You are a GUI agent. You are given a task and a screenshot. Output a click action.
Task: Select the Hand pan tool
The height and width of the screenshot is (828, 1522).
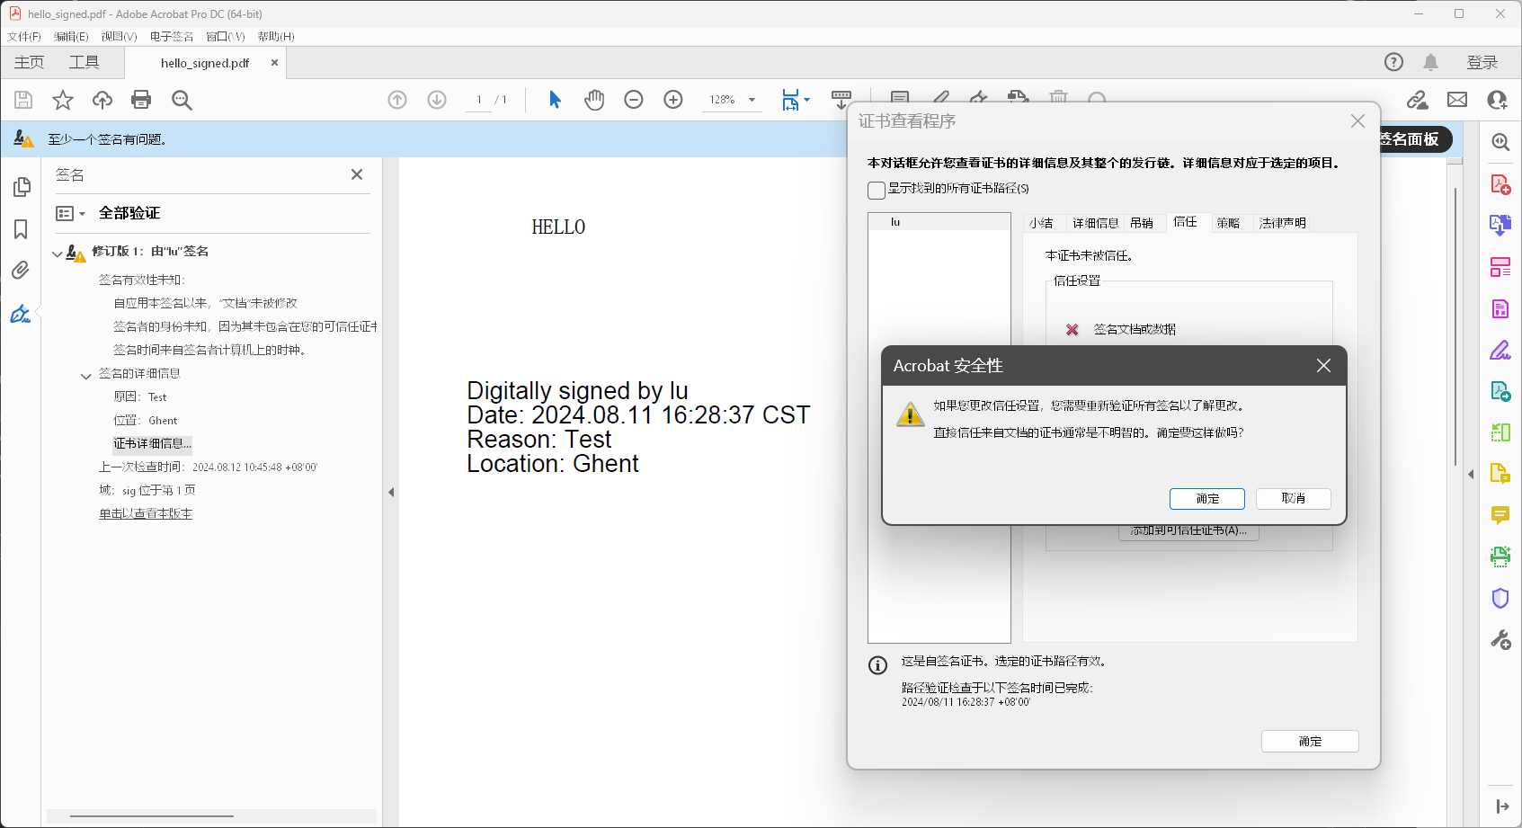click(594, 100)
